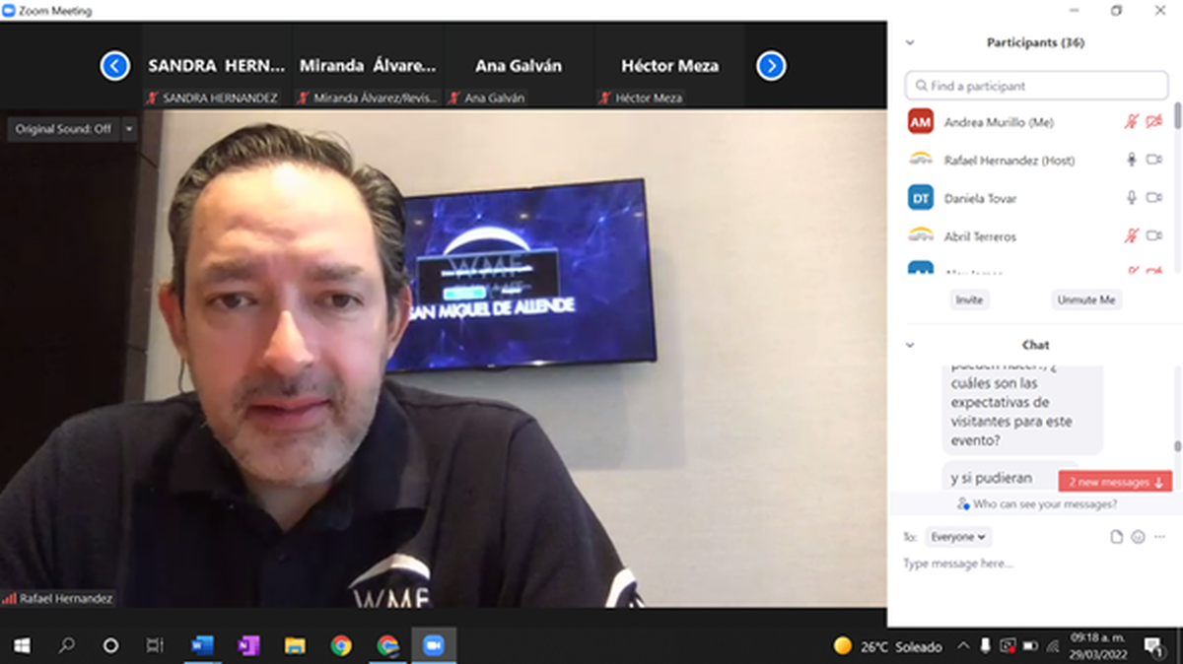Click Rafael Hernandez's camera icon
Image resolution: width=1183 pixels, height=664 pixels.
1153,160
